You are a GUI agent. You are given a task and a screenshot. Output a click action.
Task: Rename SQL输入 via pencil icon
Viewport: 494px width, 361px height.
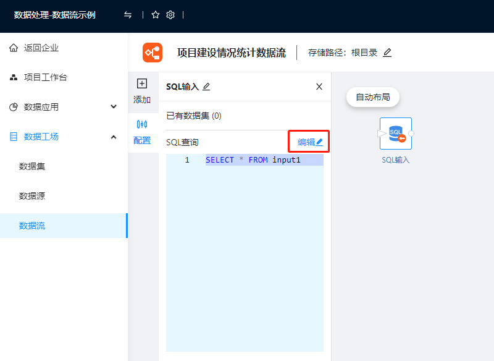(206, 87)
